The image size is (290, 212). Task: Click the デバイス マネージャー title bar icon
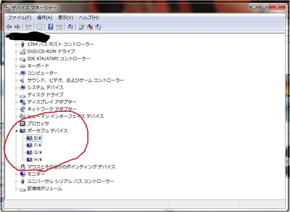coord(8,8)
